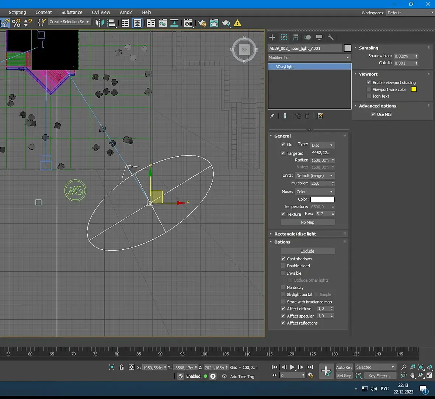Toggle the selection lock padlock icon

(122, 367)
